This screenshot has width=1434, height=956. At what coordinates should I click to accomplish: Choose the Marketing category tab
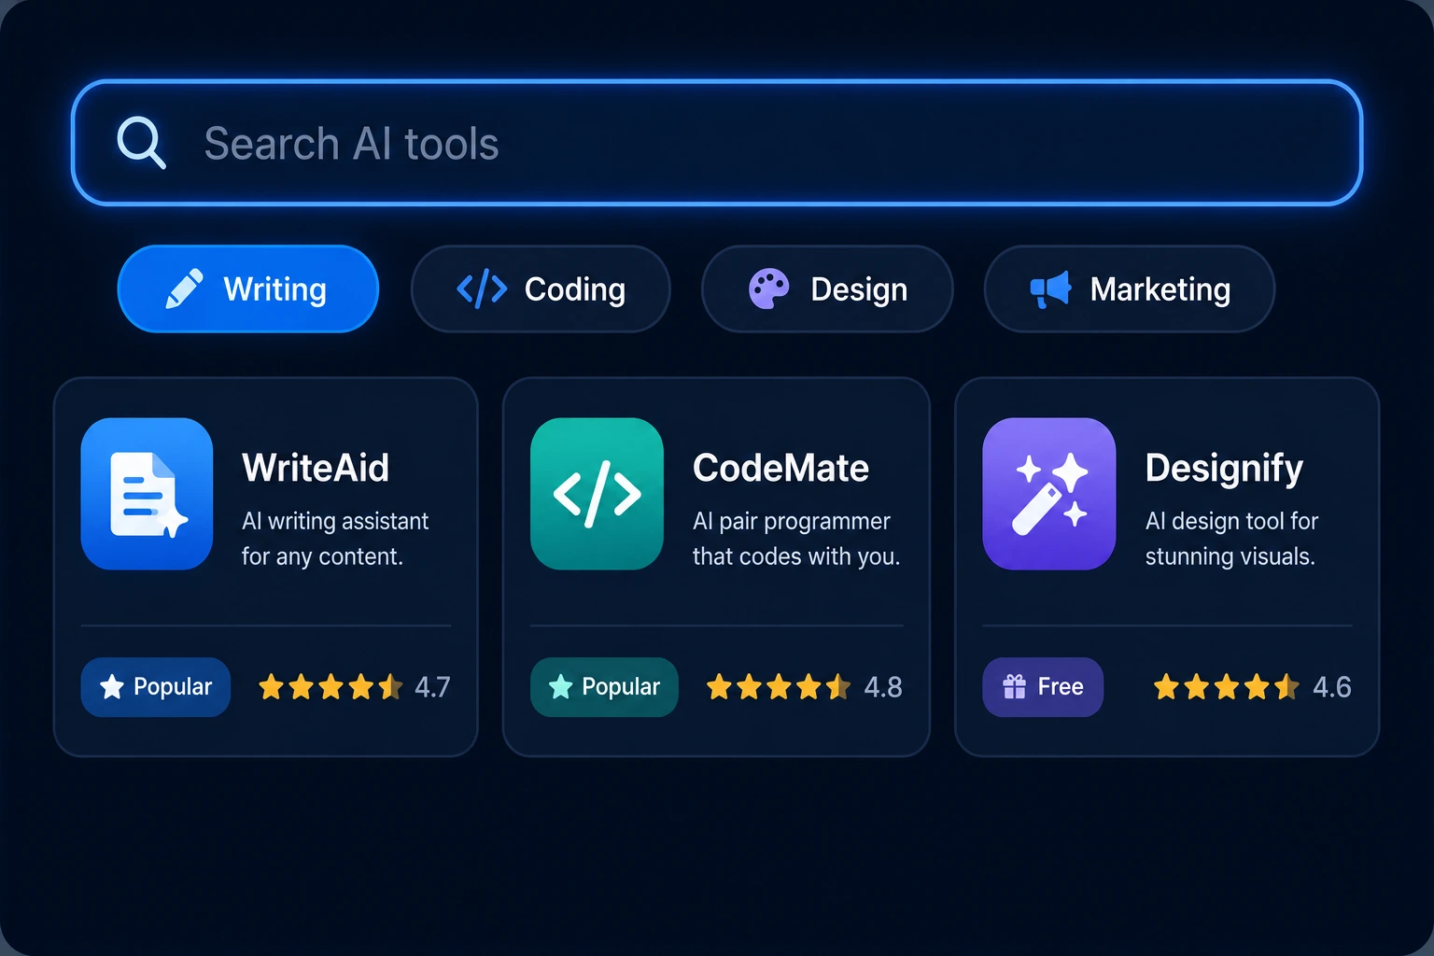(x=1130, y=288)
